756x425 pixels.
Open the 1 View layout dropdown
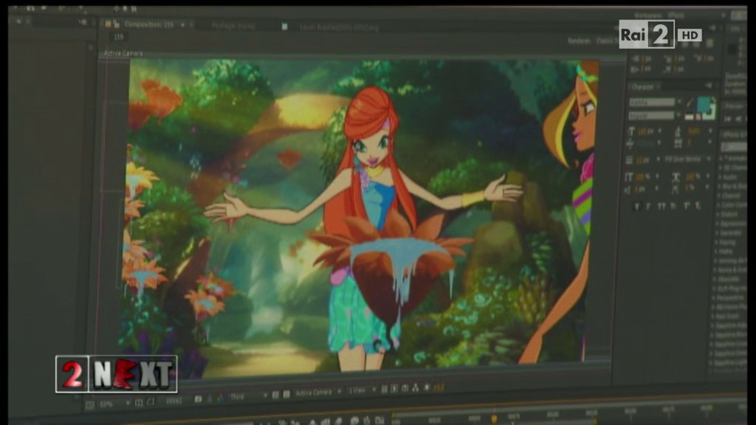pos(365,391)
